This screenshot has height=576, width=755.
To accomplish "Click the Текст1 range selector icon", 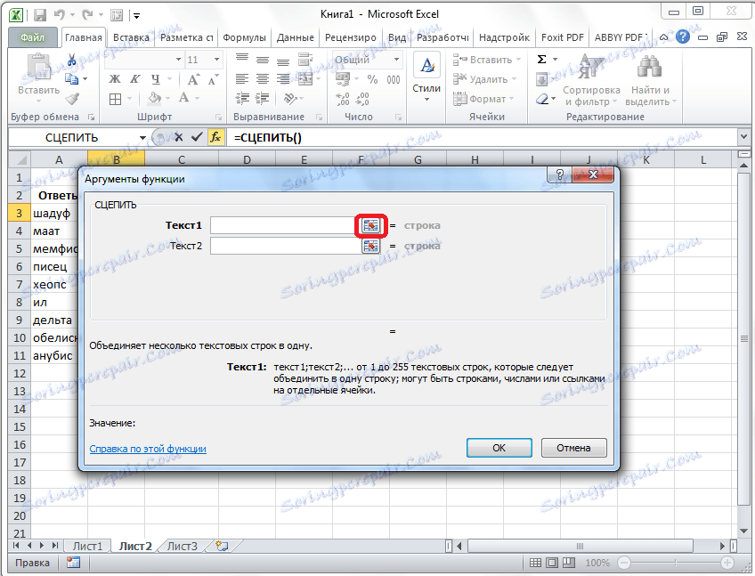I will [x=370, y=225].
